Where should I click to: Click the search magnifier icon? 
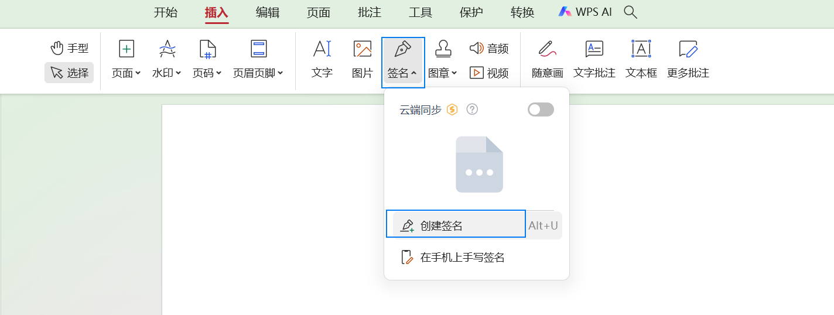pos(630,12)
